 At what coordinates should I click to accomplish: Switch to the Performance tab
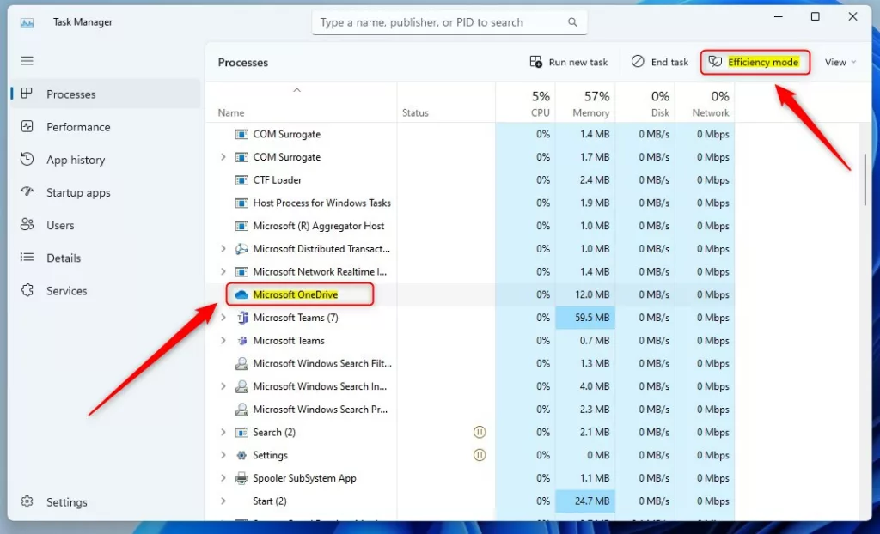(106, 127)
